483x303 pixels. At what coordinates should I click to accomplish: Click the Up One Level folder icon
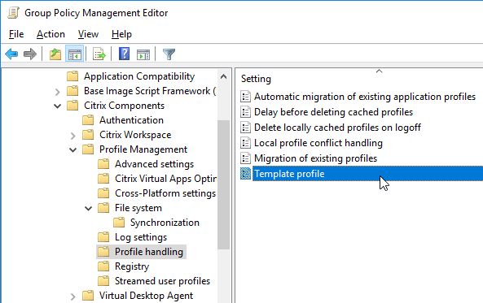55,54
